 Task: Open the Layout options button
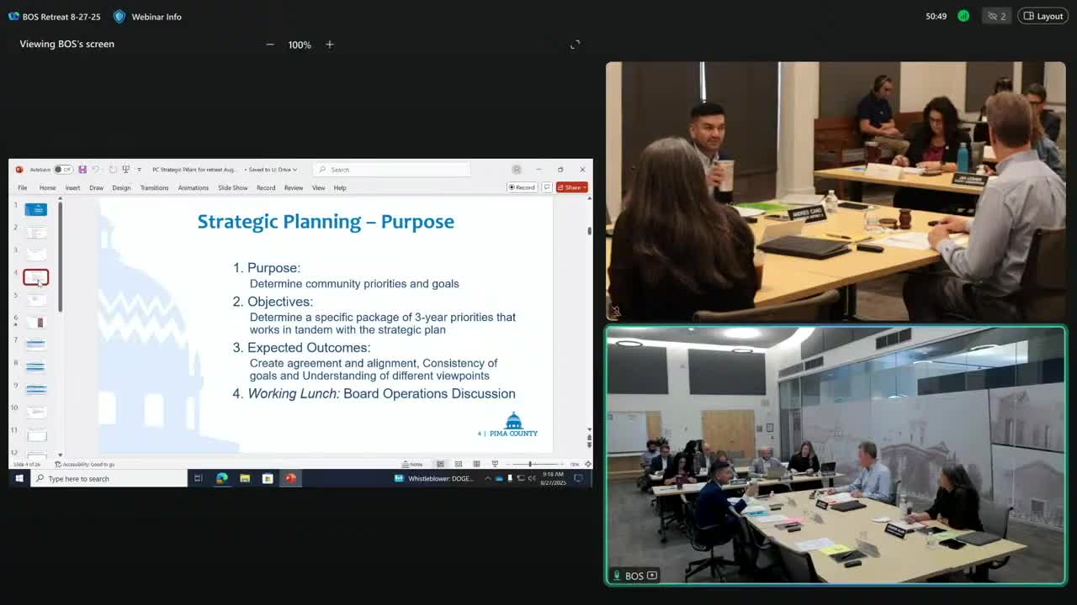(x=1043, y=16)
